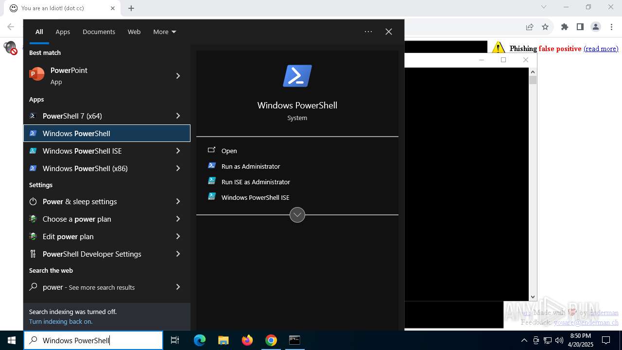
Task: Expand Windows PowerShell ISE details arrow
Action: tap(178, 151)
